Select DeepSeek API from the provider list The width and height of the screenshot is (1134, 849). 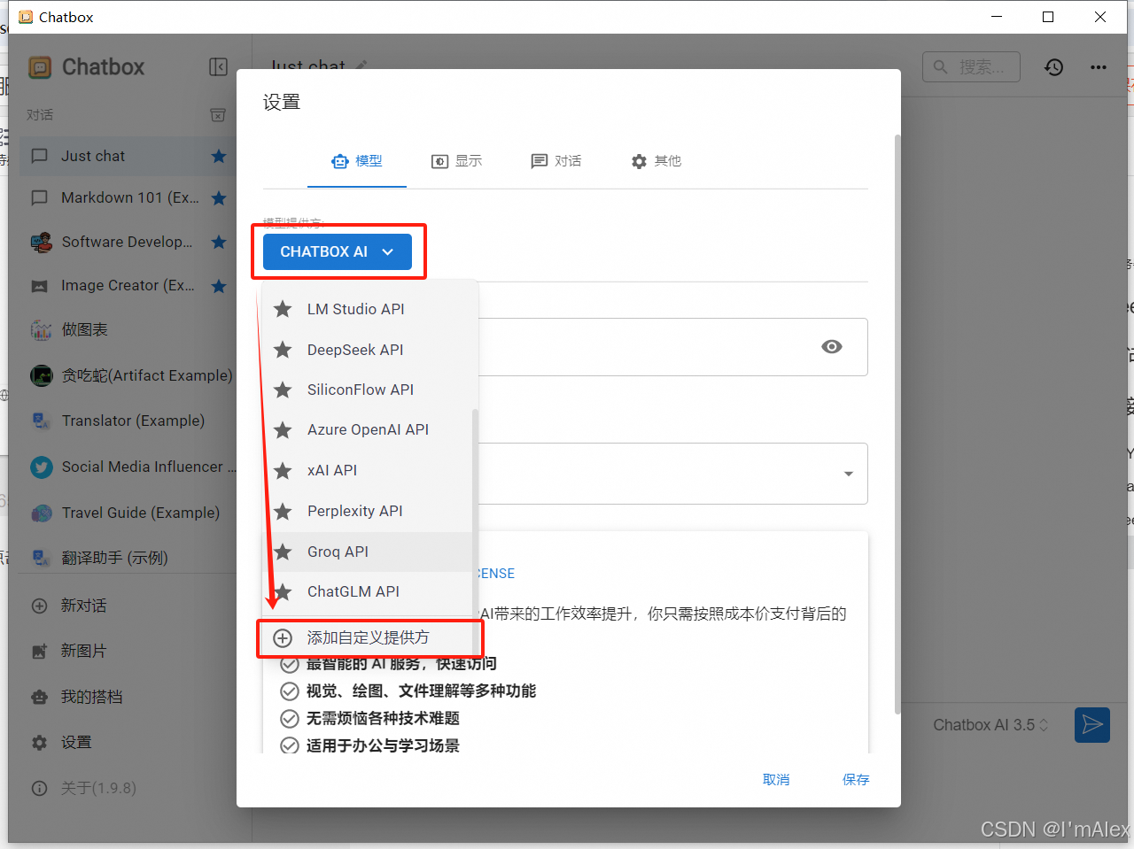click(355, 350)
